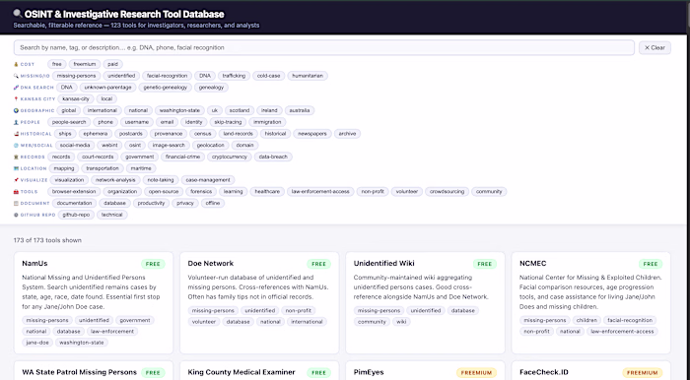Filter by the 'image-search' tag
Image resolution: width=690 pixels, height=380 pixels.
pos(169,146)
